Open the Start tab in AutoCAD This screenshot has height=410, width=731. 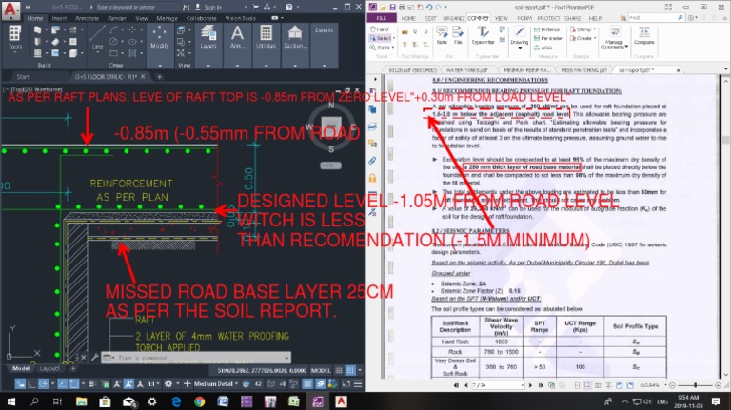(x=23, y=76)
